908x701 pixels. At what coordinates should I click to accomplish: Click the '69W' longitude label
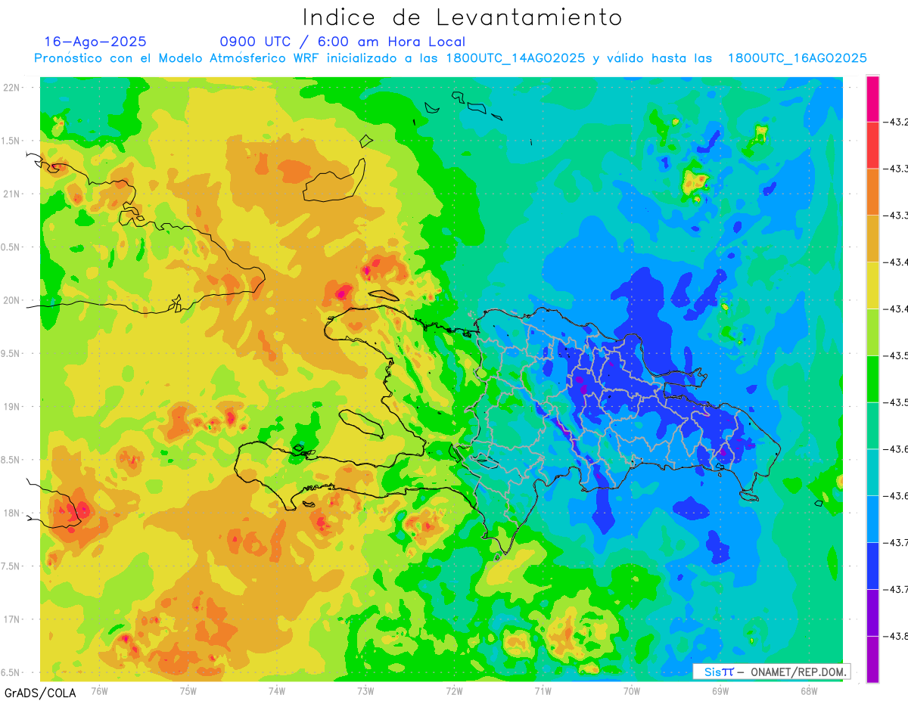point(720,691)
